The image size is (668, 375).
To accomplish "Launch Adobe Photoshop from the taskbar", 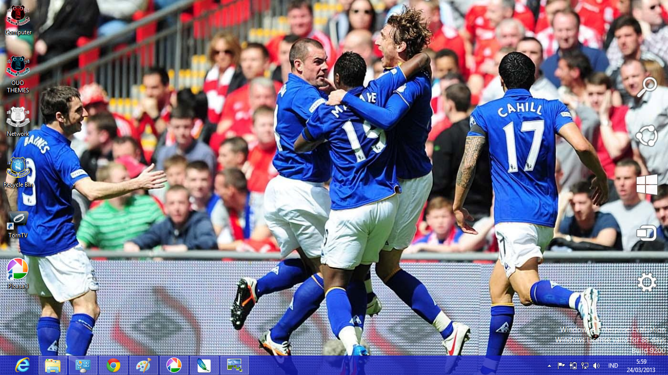I will (204, 365).
